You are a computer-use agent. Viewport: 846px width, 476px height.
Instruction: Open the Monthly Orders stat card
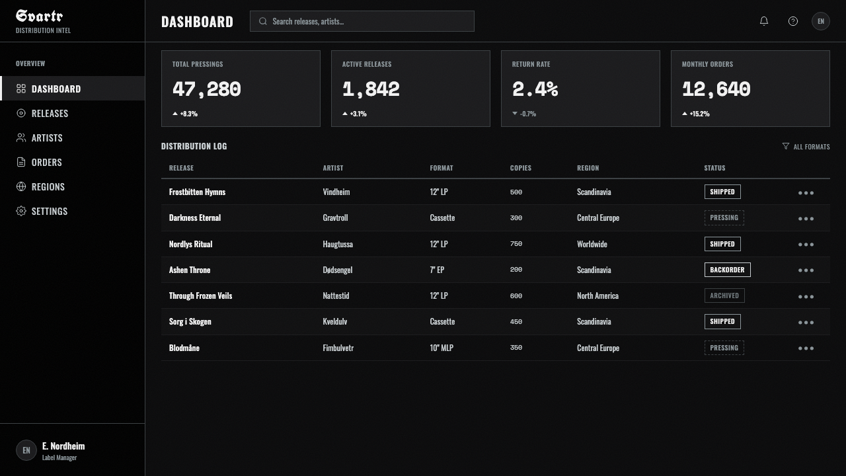coord(750,89)
